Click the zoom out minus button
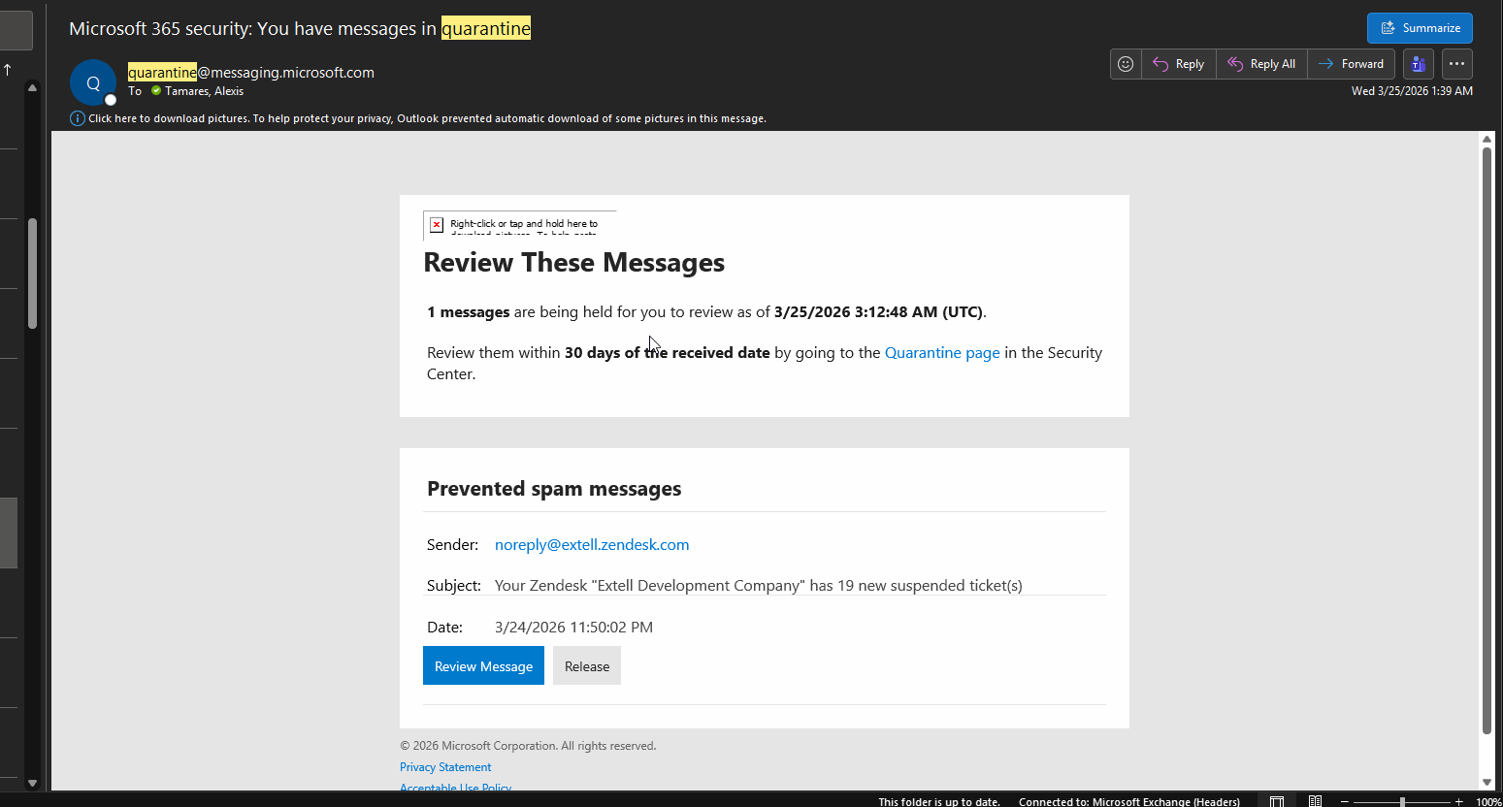 pos(1344,802)
